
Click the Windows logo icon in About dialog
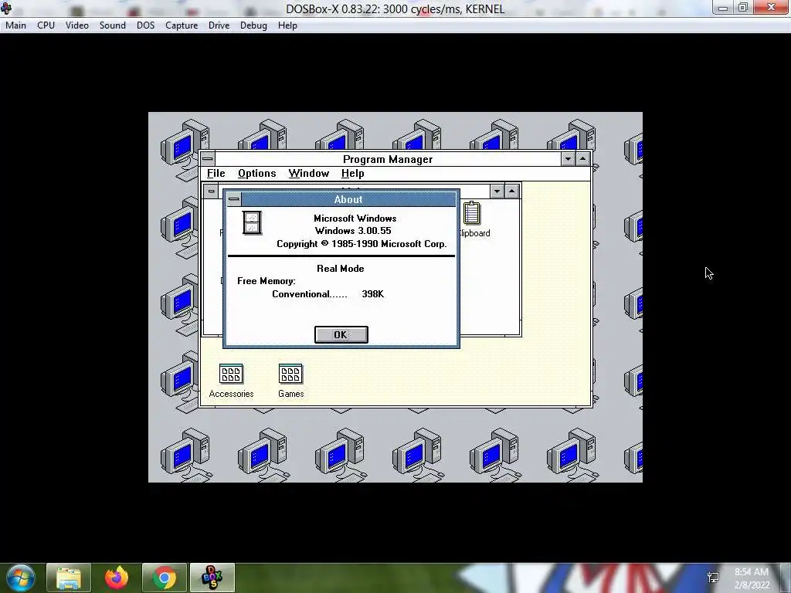[252, 222]
